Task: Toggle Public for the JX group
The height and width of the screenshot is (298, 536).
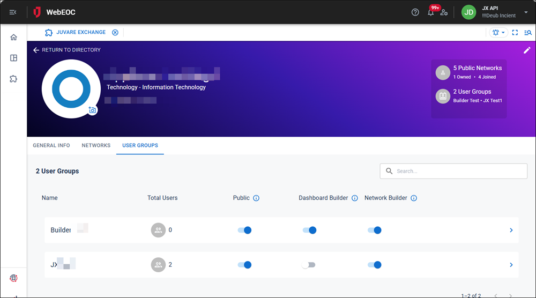Action: point(245,265)
